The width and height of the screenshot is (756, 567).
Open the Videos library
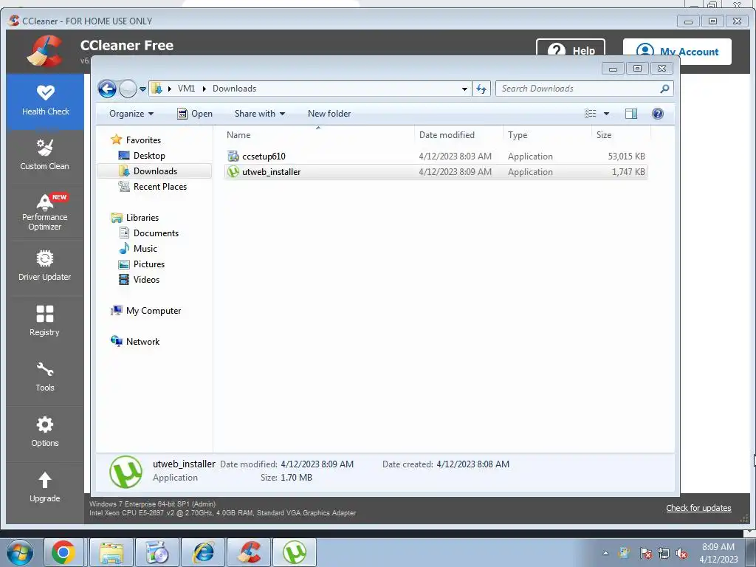146,280
